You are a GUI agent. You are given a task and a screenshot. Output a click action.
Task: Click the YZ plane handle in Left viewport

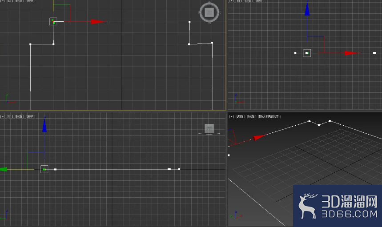(36, 161)
